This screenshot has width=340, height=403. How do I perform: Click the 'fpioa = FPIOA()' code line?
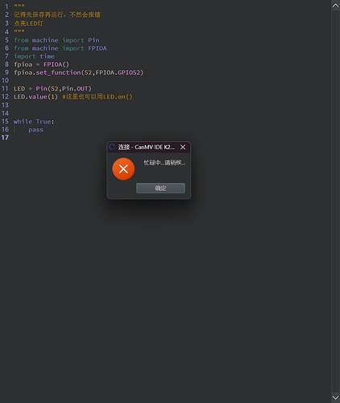[41, 64]
